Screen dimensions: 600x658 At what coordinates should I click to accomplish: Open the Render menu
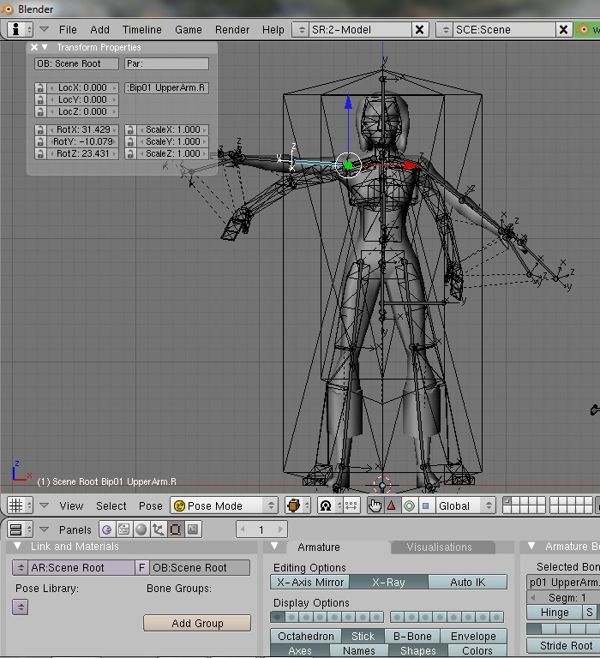point(232,29)
